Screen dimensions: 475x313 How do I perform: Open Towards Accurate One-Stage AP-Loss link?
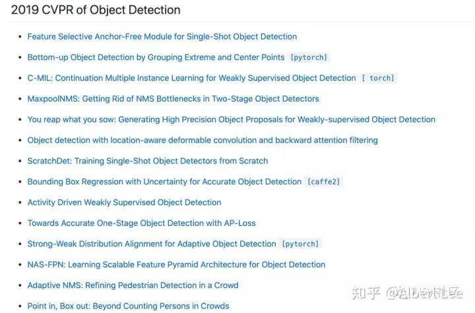tap(141, 223)
